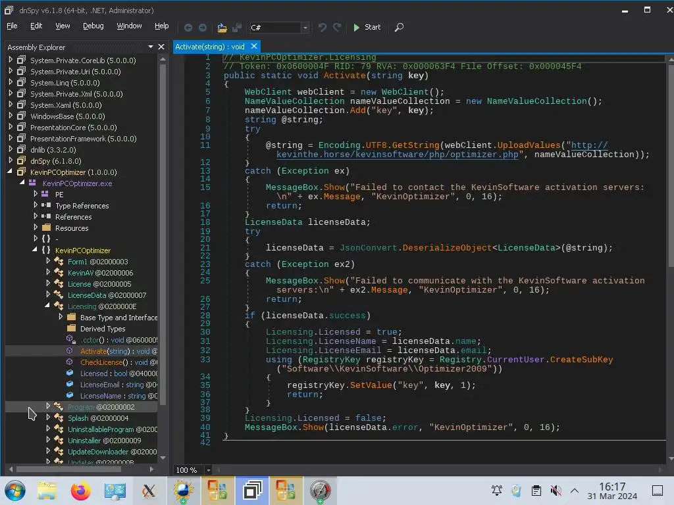
Task: Select the dnSpy (6.1.8.0) assembly icon
Action: [21, 160]
